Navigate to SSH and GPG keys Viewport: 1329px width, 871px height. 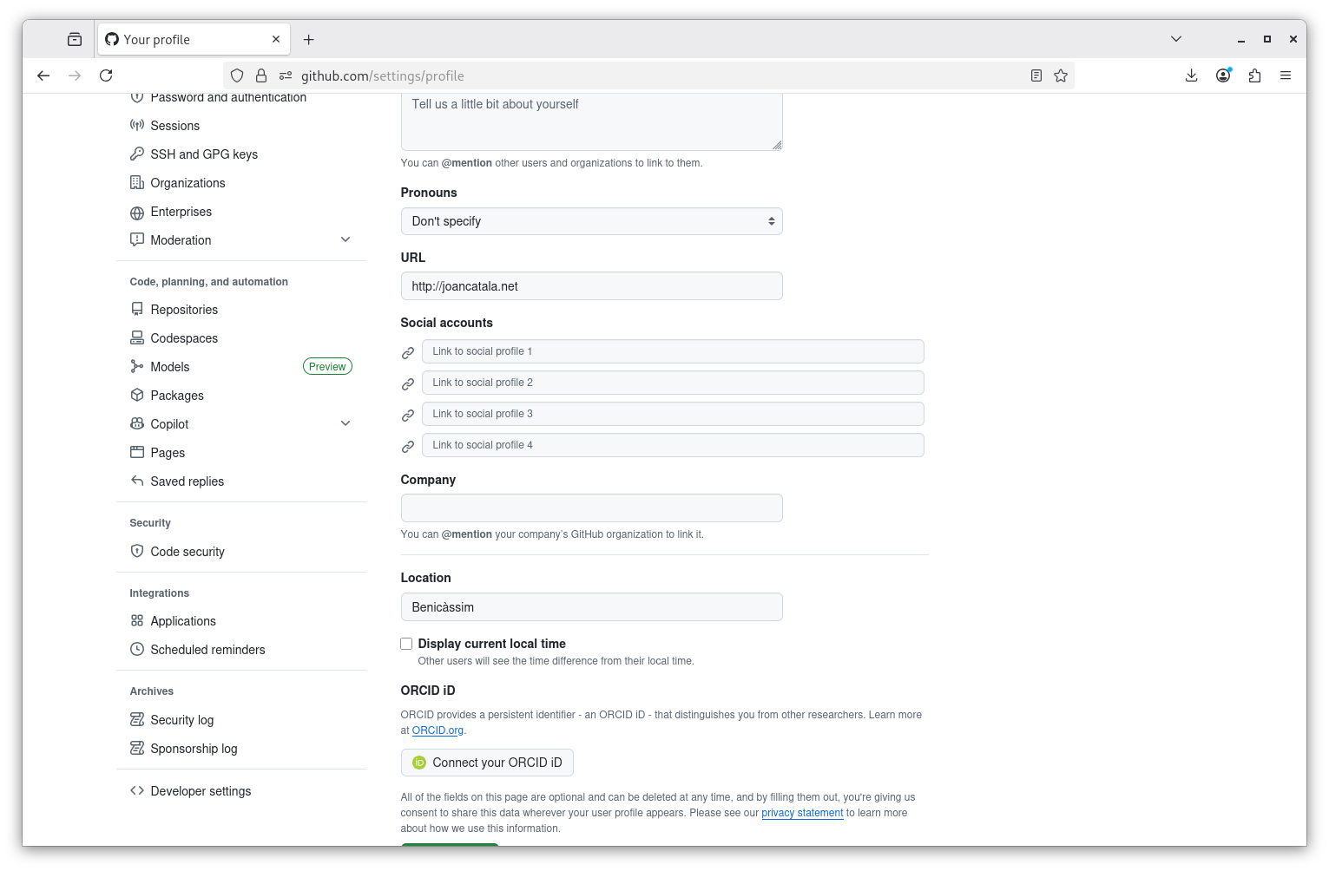click(204, 154)
